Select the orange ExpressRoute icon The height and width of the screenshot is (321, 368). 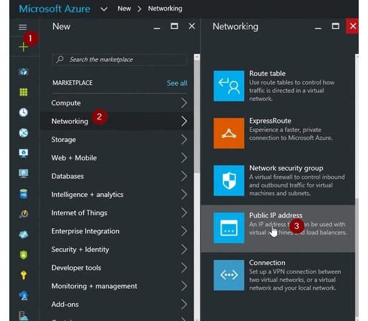229,133
